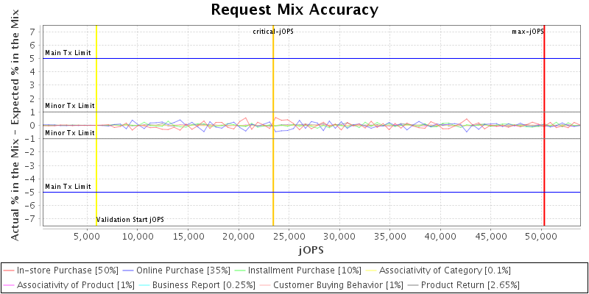Image resolution: width=589 pixels, height=294 pixels.
Task: Select Associativity of Category [0.1%] legend entry
Action: click(x=447, y=270)
